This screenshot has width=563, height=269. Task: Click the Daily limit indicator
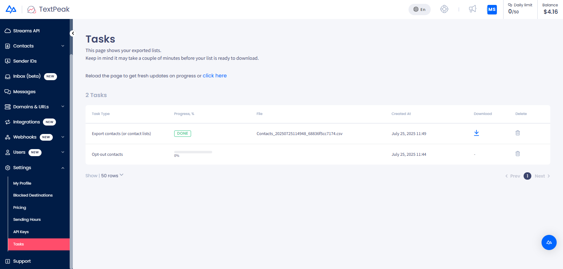point(520,8)
